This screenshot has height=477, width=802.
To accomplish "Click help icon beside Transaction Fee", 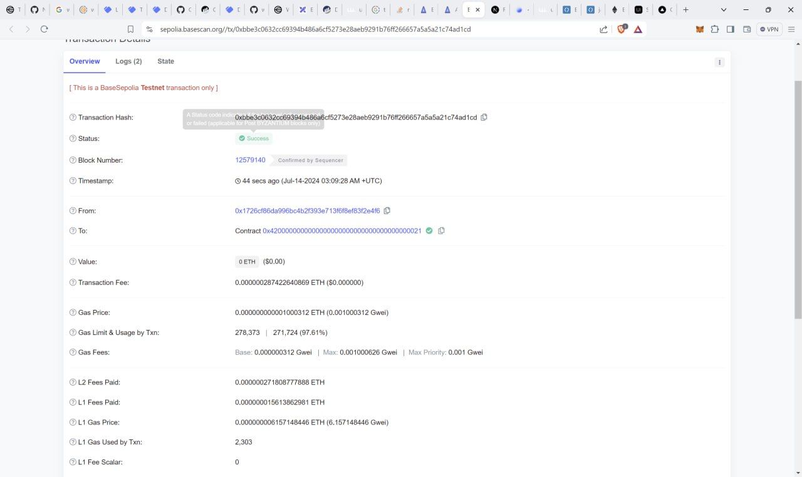I will point(73,283).
